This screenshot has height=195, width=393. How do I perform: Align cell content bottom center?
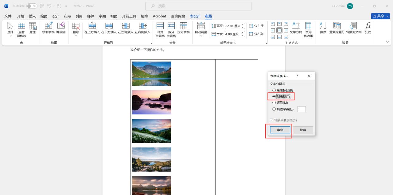tap(279, 37)
